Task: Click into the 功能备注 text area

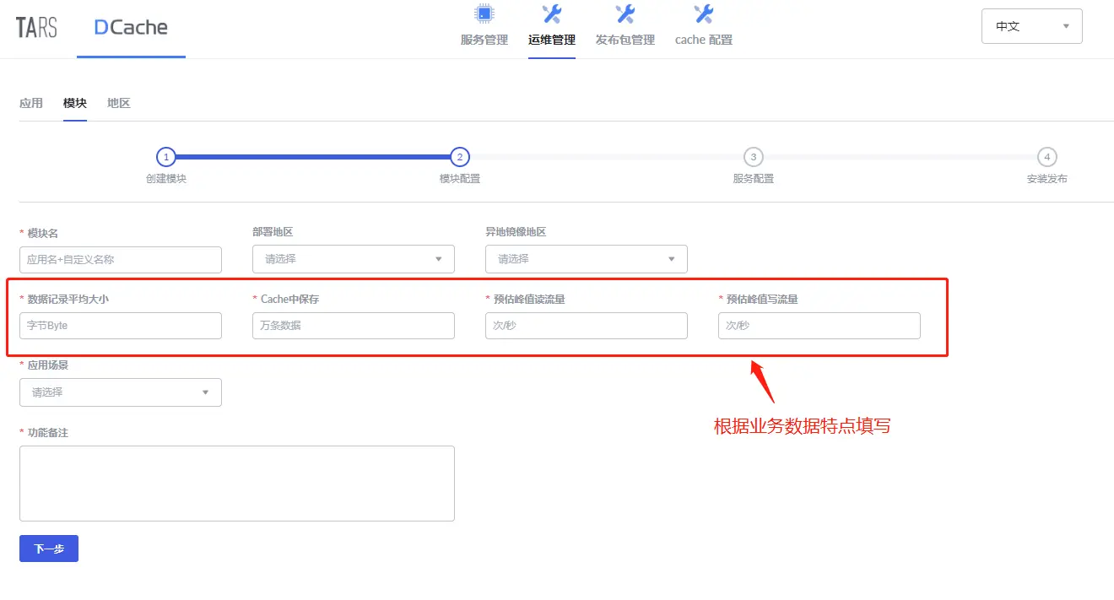Action: (237, 484)
